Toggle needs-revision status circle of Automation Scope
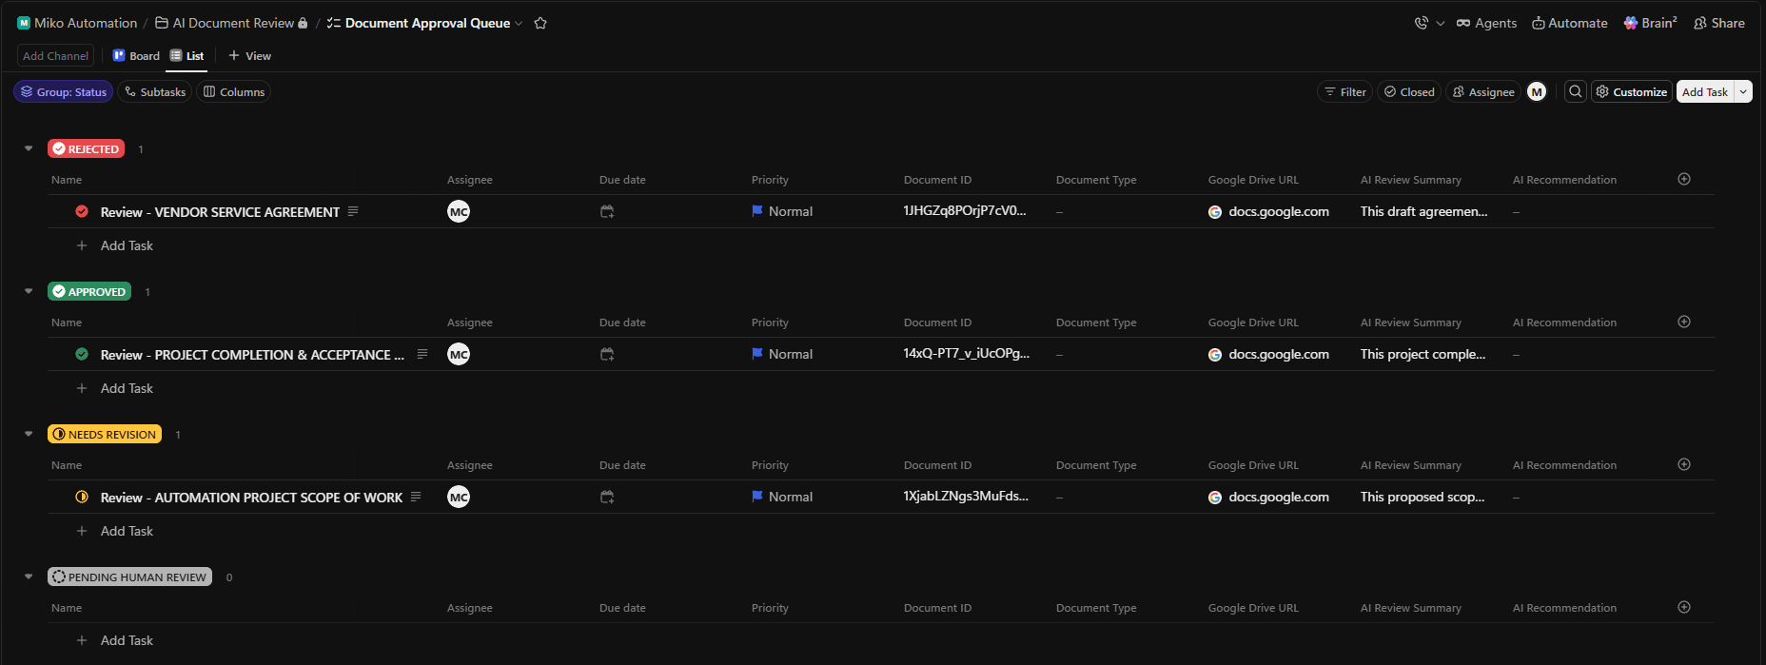 (82, 497)
